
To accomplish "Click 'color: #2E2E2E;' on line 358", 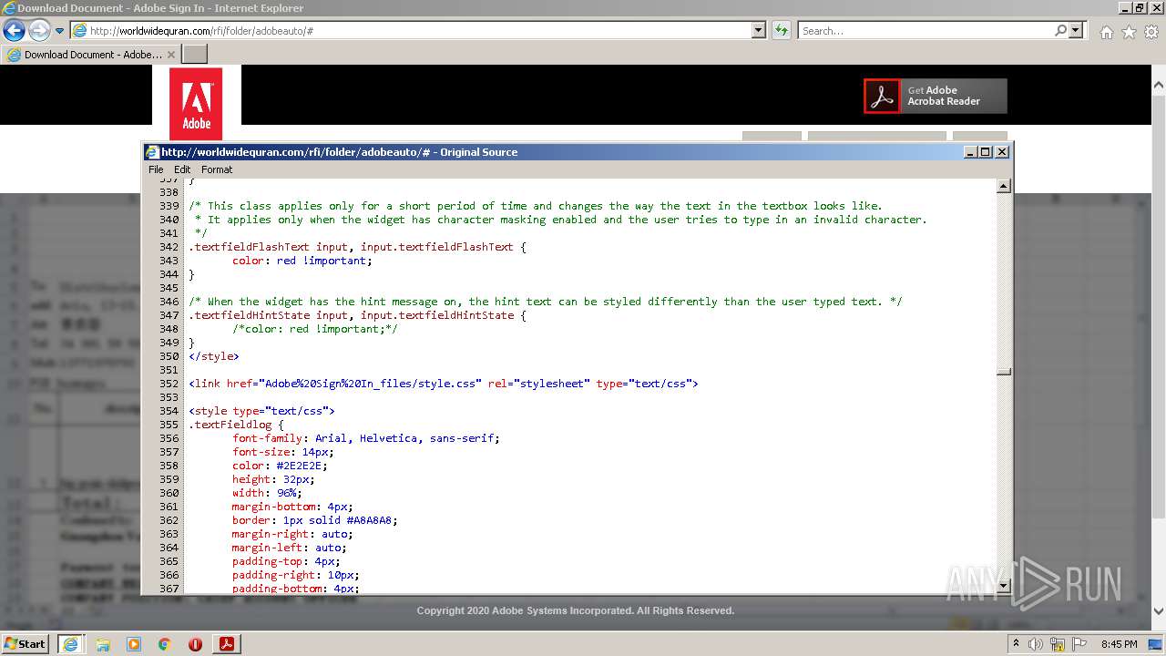I will click(281, 466).
